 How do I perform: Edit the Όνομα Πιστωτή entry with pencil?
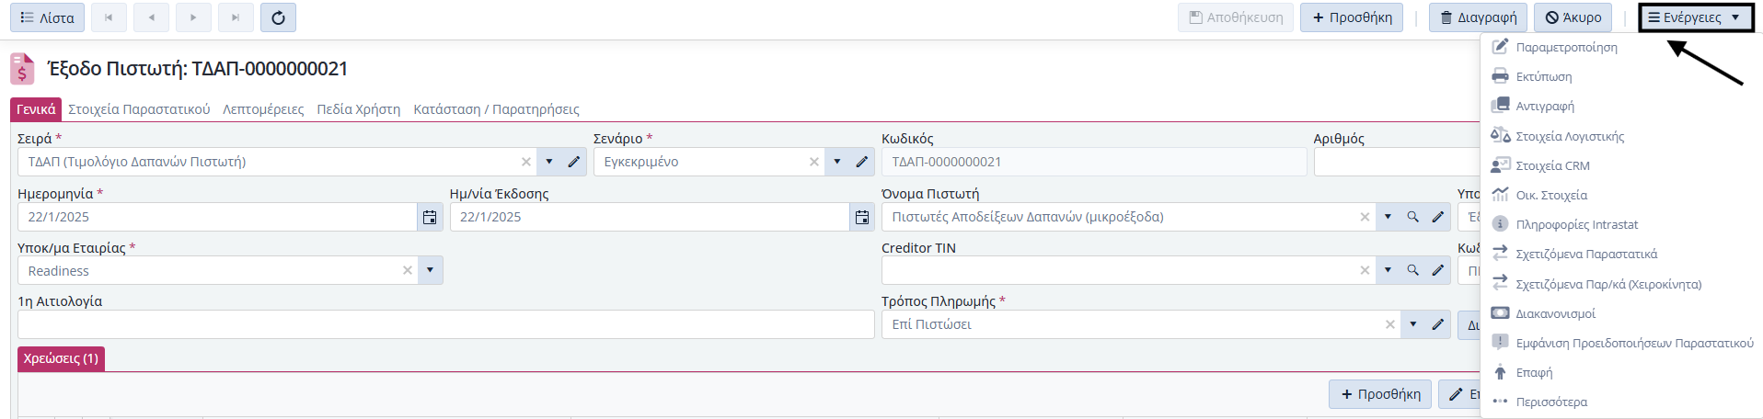(x=1438, y=217)
